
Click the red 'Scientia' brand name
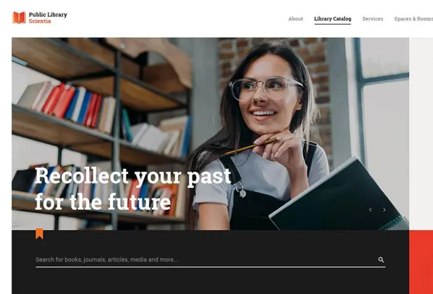[x=40, y=21]
